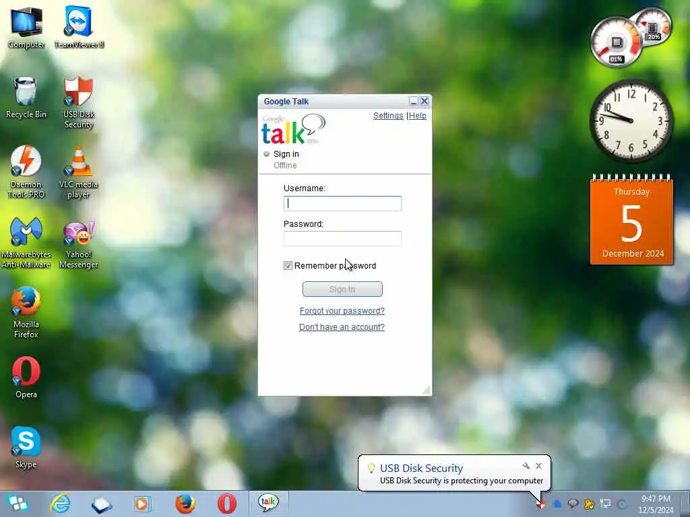Select the Recycle Bin icon
690x517 pixels.
coord(26,98)
